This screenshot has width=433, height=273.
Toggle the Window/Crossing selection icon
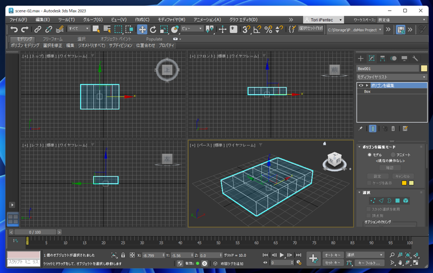click(x=129, y=29)
